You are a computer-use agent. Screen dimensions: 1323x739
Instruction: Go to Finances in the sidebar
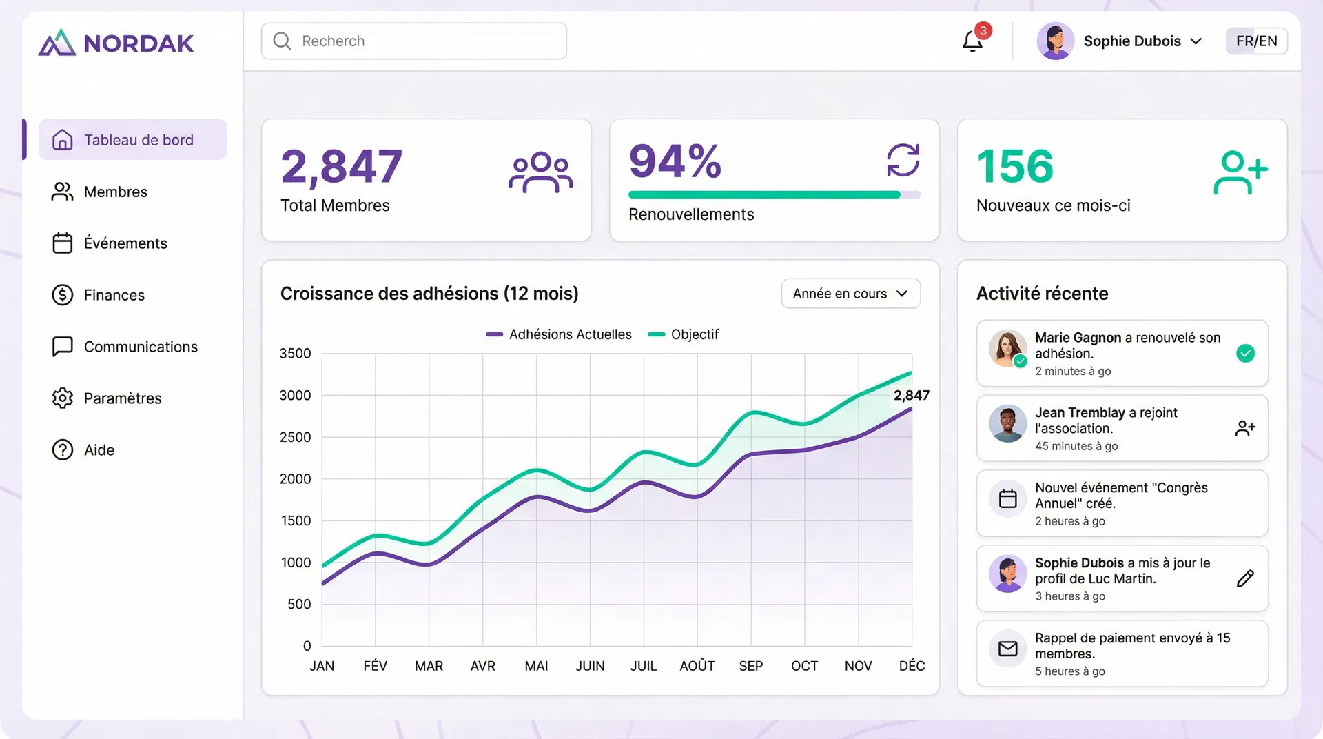click(114, 295)
